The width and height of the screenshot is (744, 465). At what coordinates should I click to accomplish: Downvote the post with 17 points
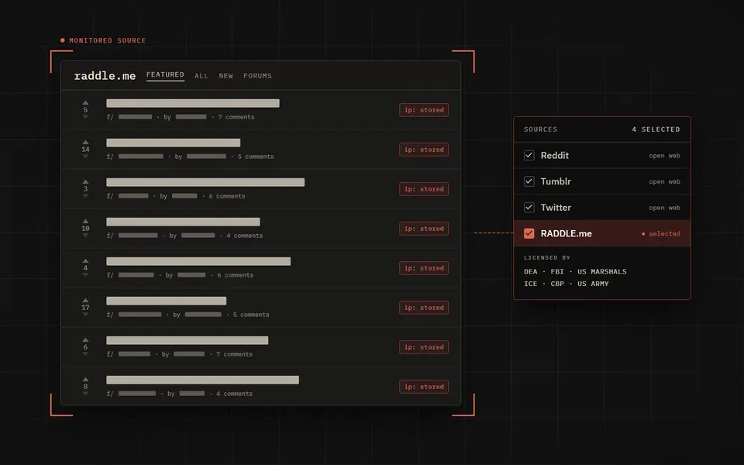85,315
